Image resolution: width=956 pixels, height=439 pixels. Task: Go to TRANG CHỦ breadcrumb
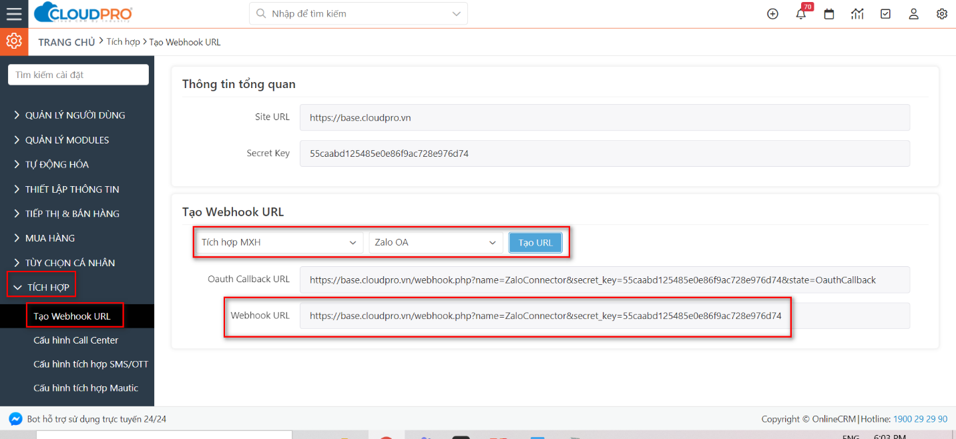point(67,42)
